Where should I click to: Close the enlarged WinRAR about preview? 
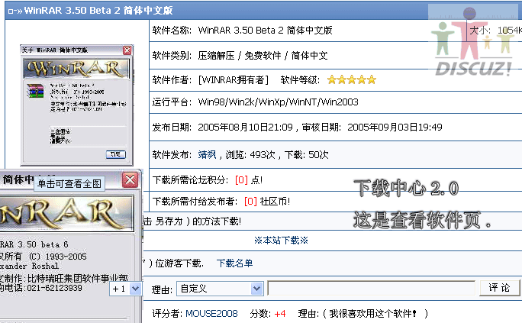click(130, 180)
